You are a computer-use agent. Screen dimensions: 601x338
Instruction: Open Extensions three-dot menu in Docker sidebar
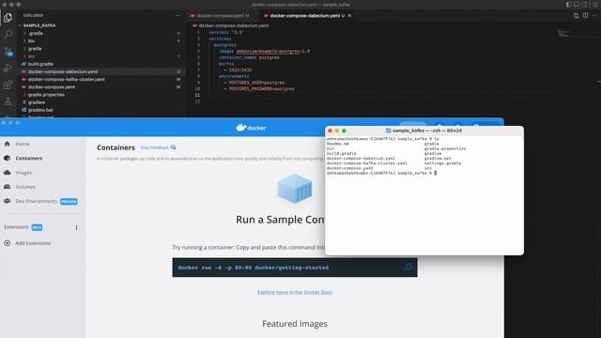tap(77, 227)
